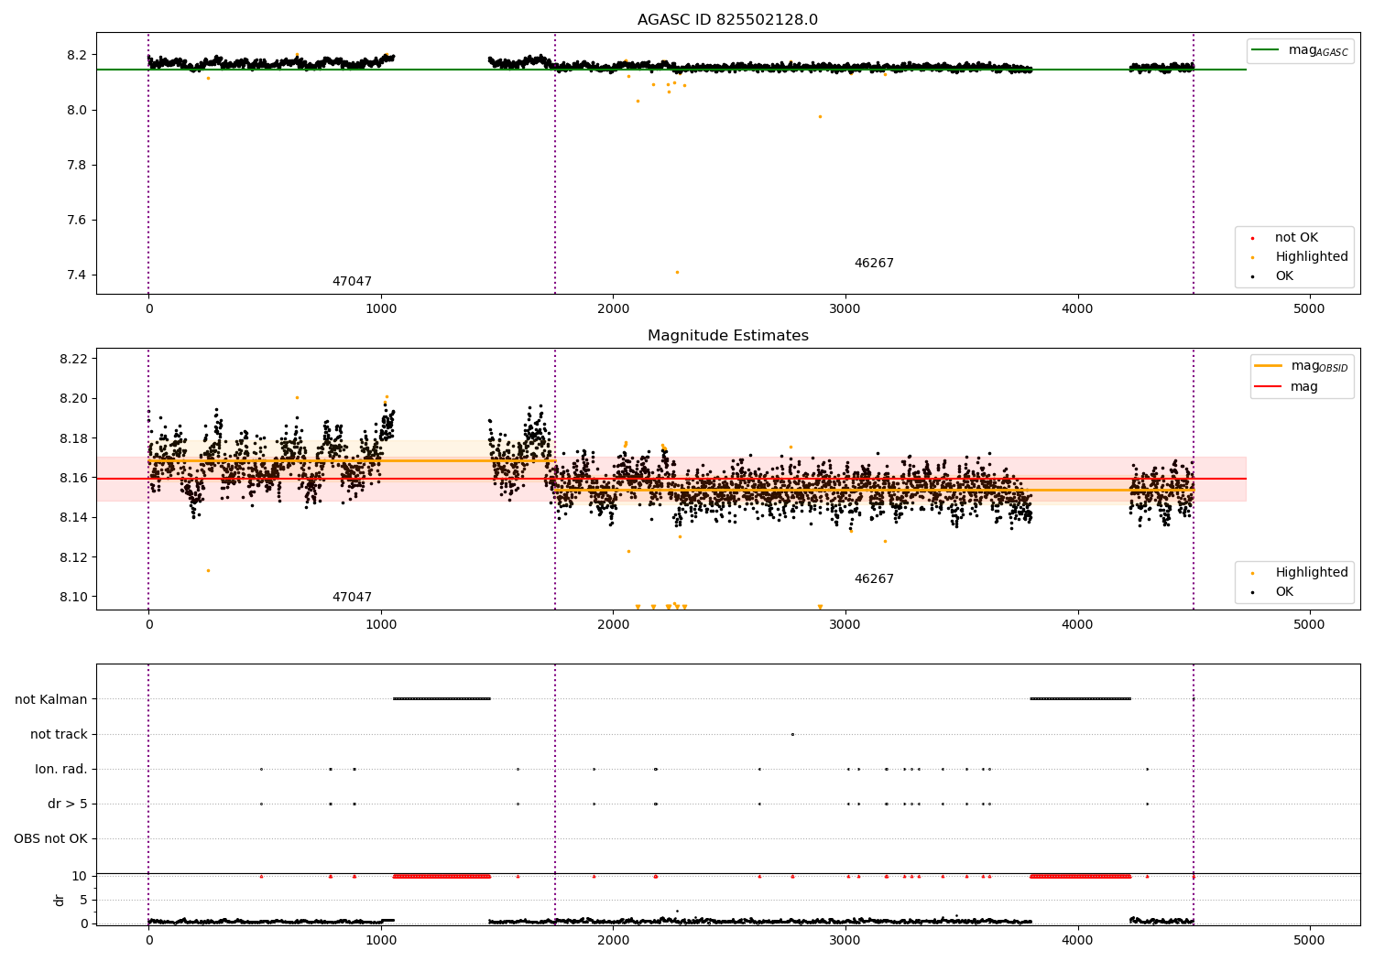Click the outlier point near 7.4 magnitude
This screenshot has width=1374, height=961.
coord(677,272)
